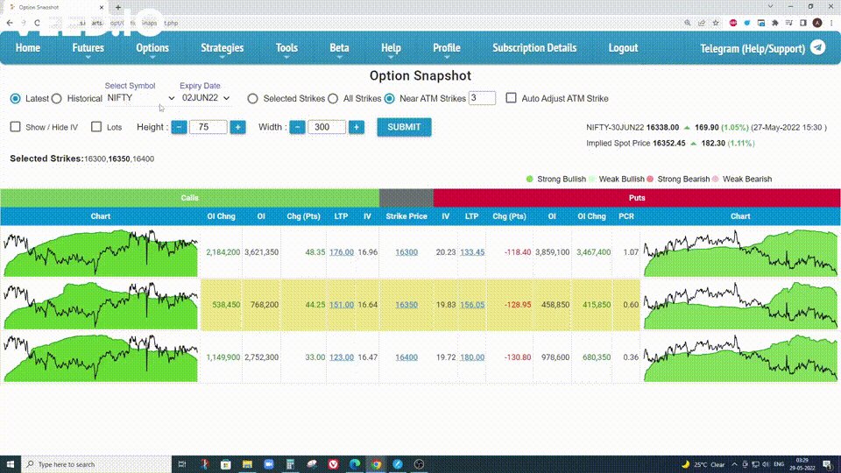Screen dimensions: 841x473
Task: Switch to Chrome in the taskbar
Action: (376, 464)
